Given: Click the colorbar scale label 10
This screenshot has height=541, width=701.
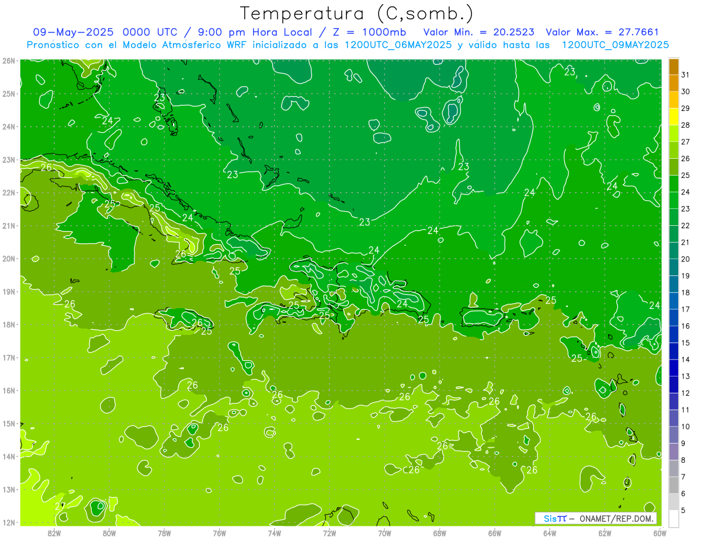Looking at the screenshot, I should click(685, 427).
